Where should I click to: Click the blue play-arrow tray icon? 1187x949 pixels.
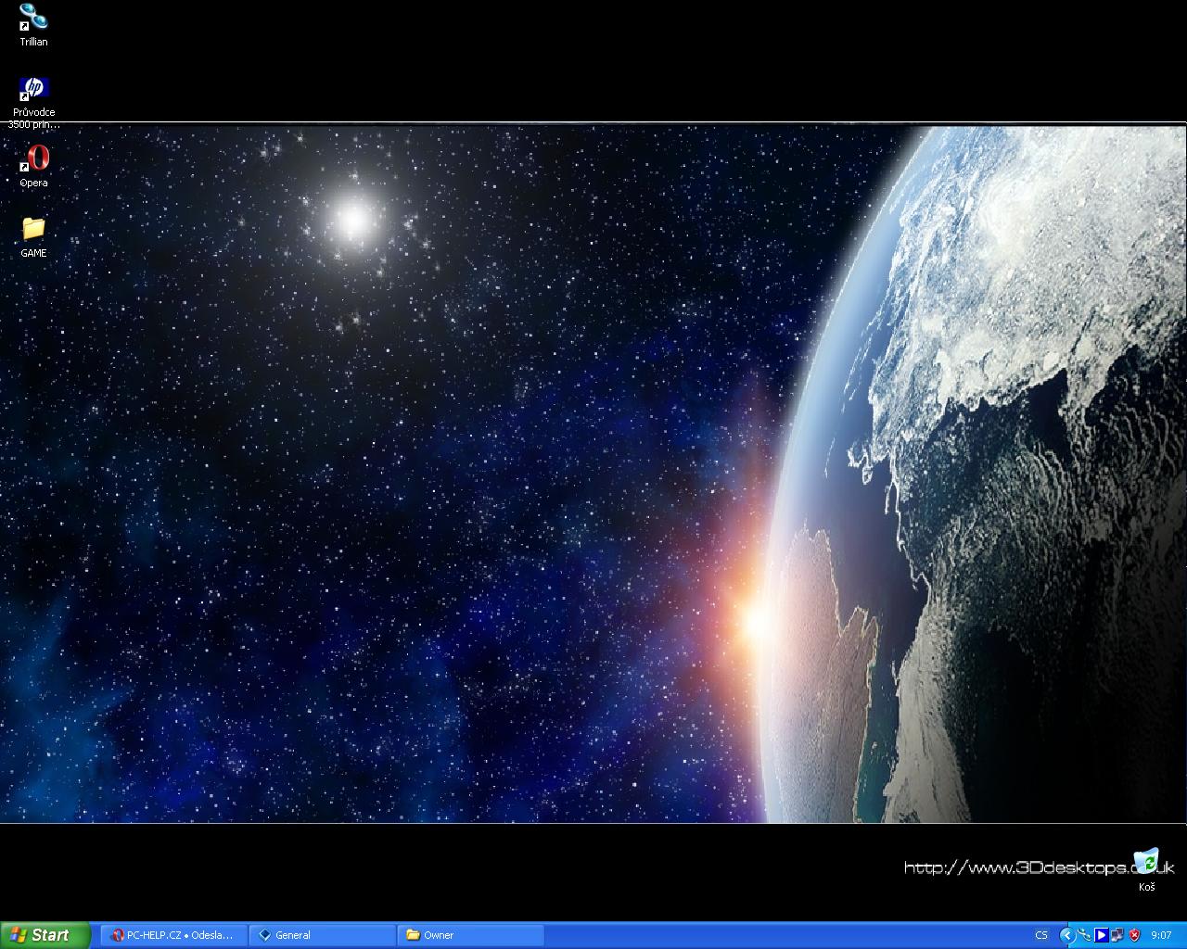pos(1101,935)
